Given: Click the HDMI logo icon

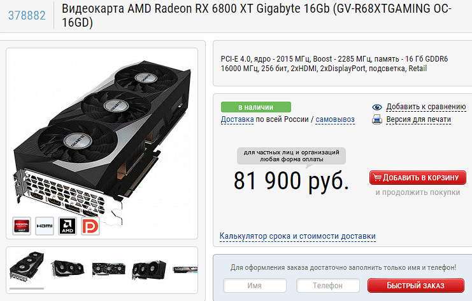Looking at the screenshot, I should point(45,226).
